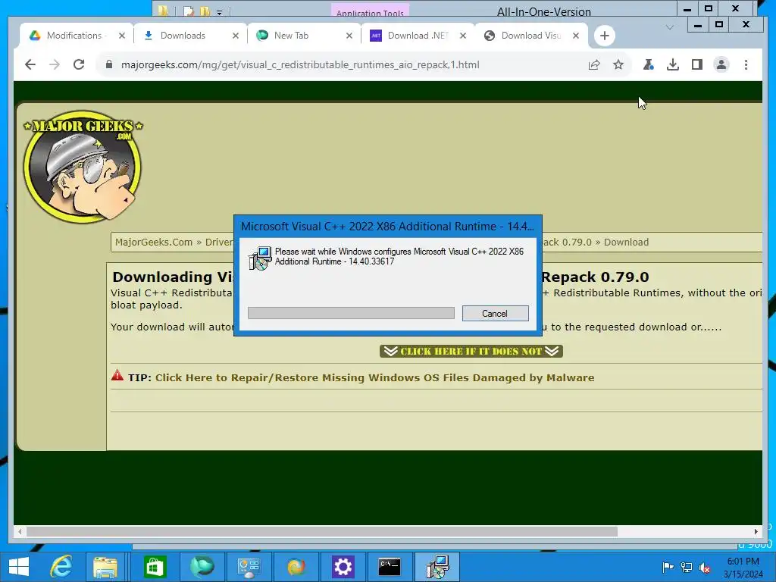Launch Firefox from the taskbar

(296, 567)
